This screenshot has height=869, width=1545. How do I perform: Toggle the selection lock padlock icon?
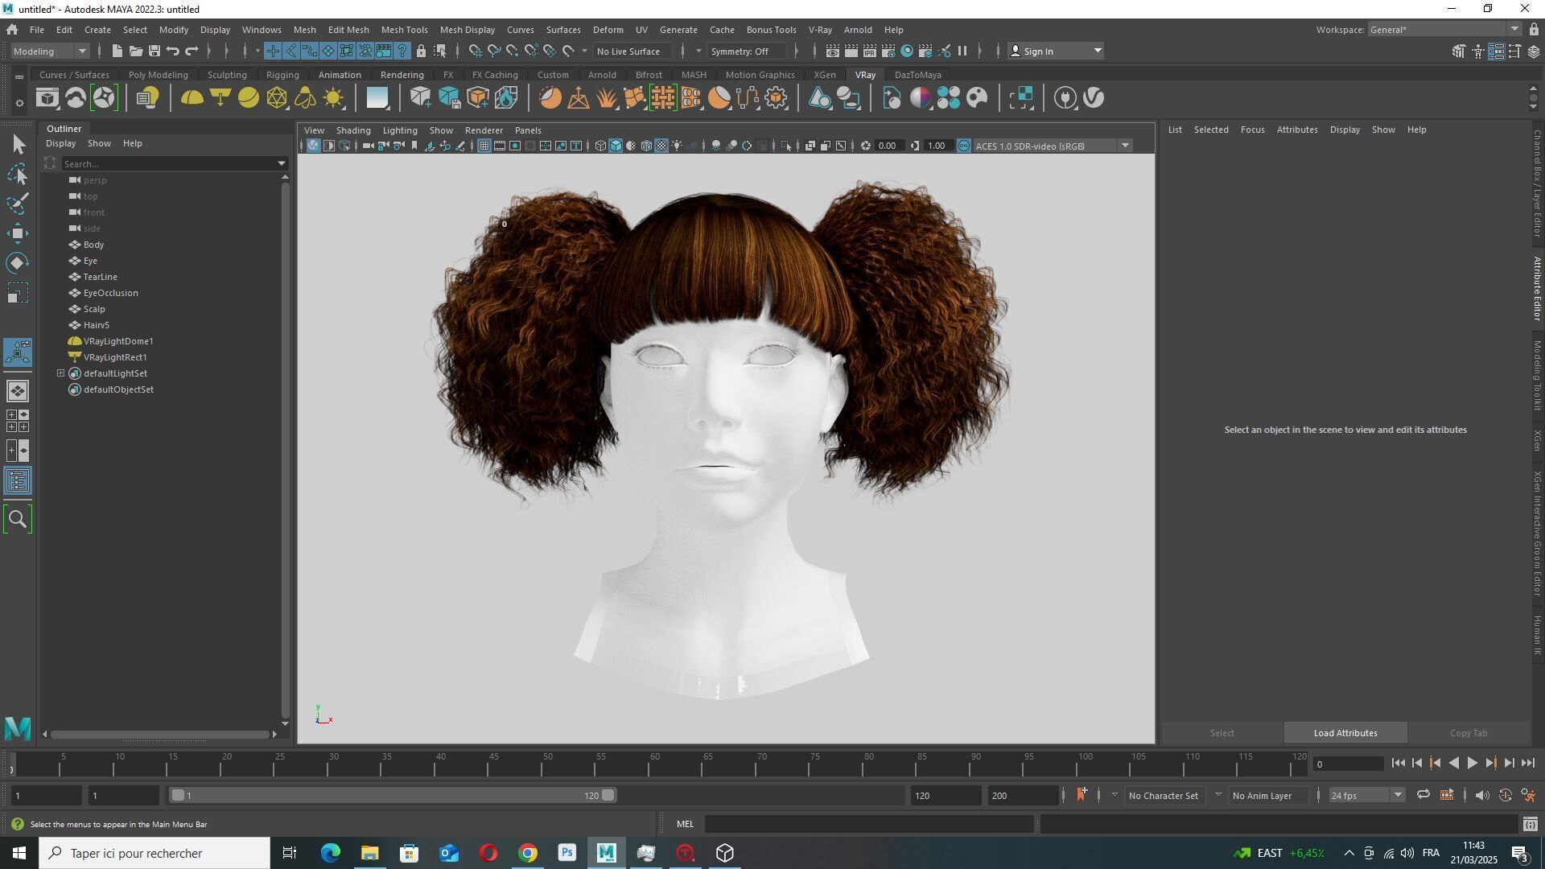point(421,51)
